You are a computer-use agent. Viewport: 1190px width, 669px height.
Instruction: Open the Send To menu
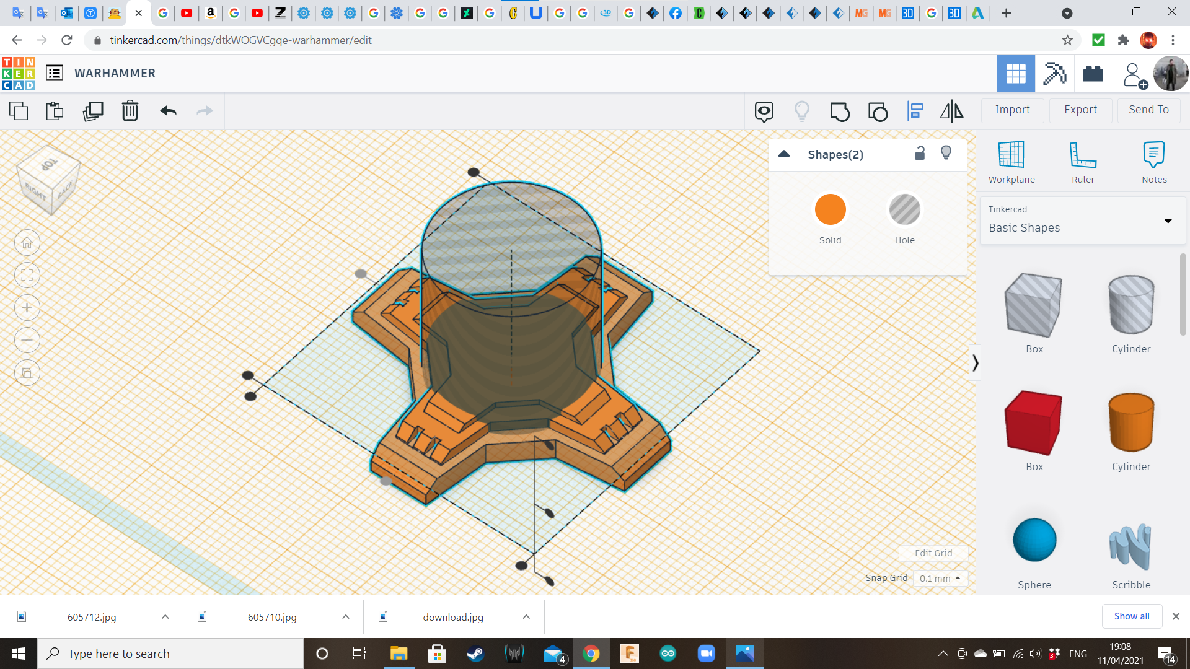[x=1148, y=110]
